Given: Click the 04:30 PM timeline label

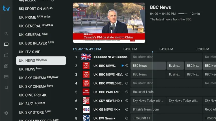Looking at the screenshot, I should (166, 49).
